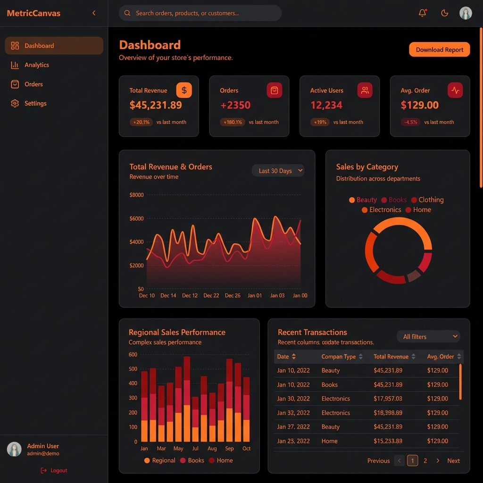Go to Orders in the sidebar
Screen dimensions: 483x483
point(33,84)
